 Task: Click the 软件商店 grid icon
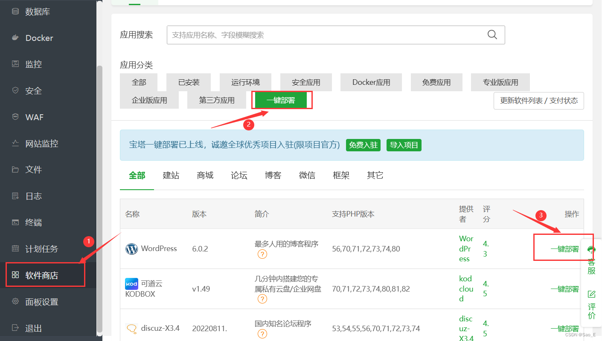pyautogui.click(x=15, y=275)
